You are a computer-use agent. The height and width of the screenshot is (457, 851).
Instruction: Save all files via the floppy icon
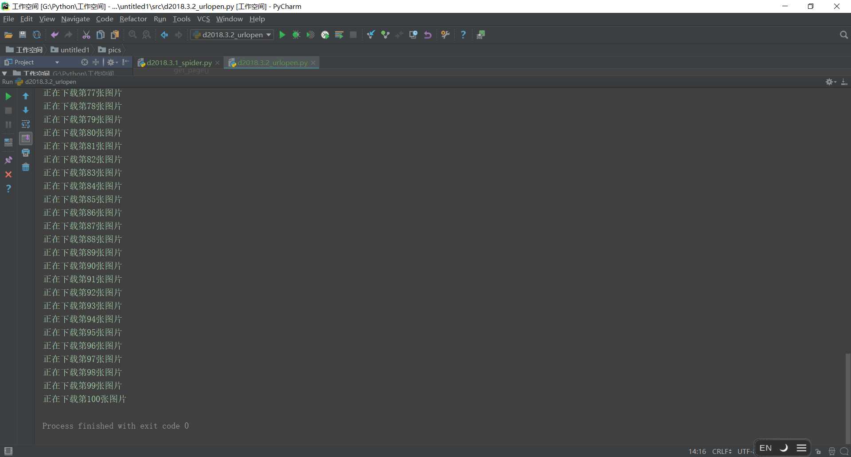point(23,35)
